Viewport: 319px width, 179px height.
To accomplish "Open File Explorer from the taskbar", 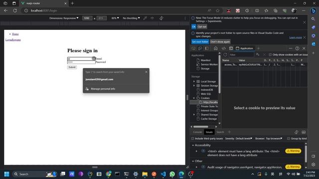I will click(x=145, y=174).
